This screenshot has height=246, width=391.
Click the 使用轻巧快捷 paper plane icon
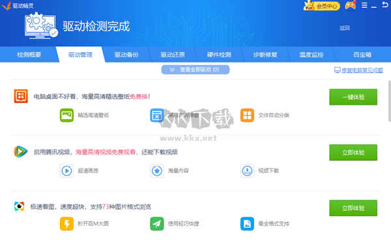point(157,224)
